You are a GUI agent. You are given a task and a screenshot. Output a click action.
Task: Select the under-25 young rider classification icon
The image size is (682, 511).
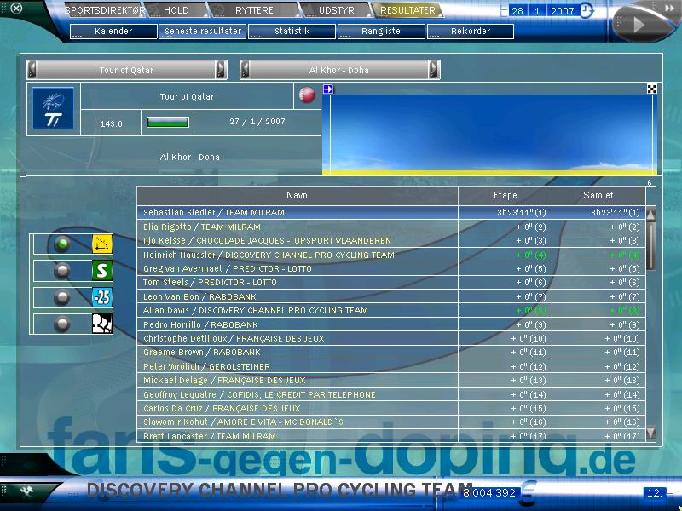point(101,298)
